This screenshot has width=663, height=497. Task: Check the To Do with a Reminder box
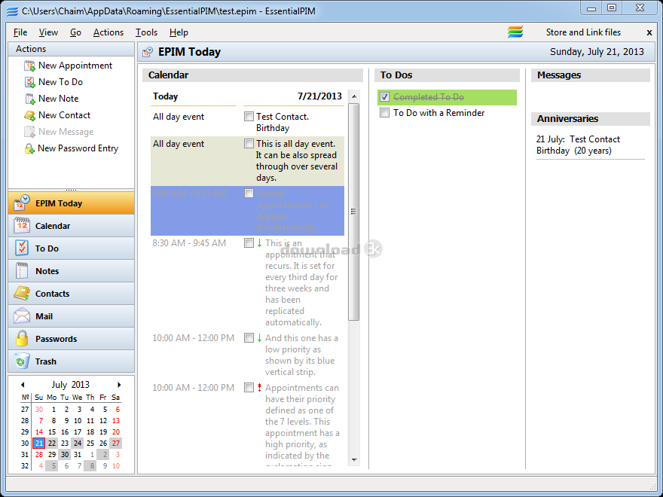pyautogui.click(x=385, y=113)
